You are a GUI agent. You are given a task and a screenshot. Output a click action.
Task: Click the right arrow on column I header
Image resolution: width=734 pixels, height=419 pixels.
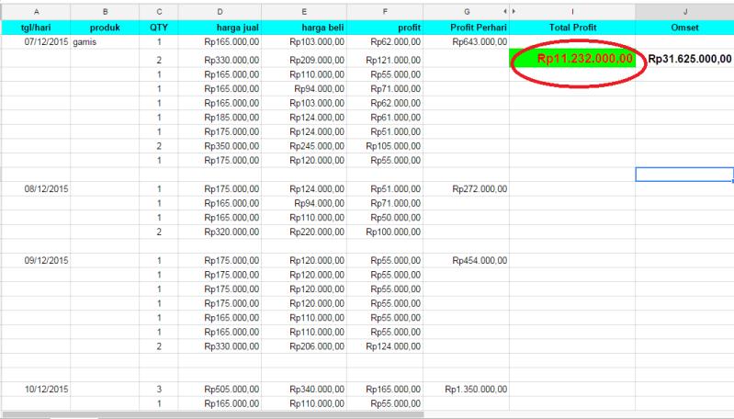pyautogui.click(x=514, y=11)
